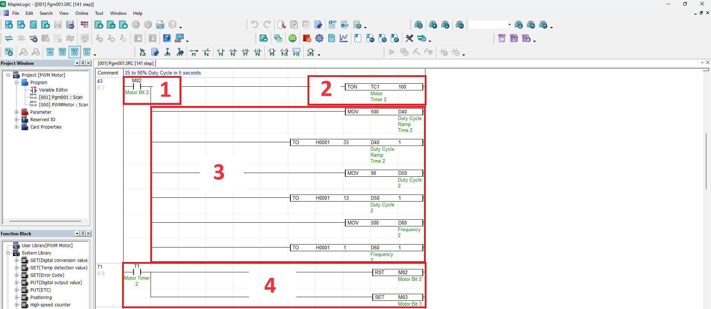Open the empty combo box in toolbar
Image resolution: width=711 pixels, height=309 pixels.
509,25
